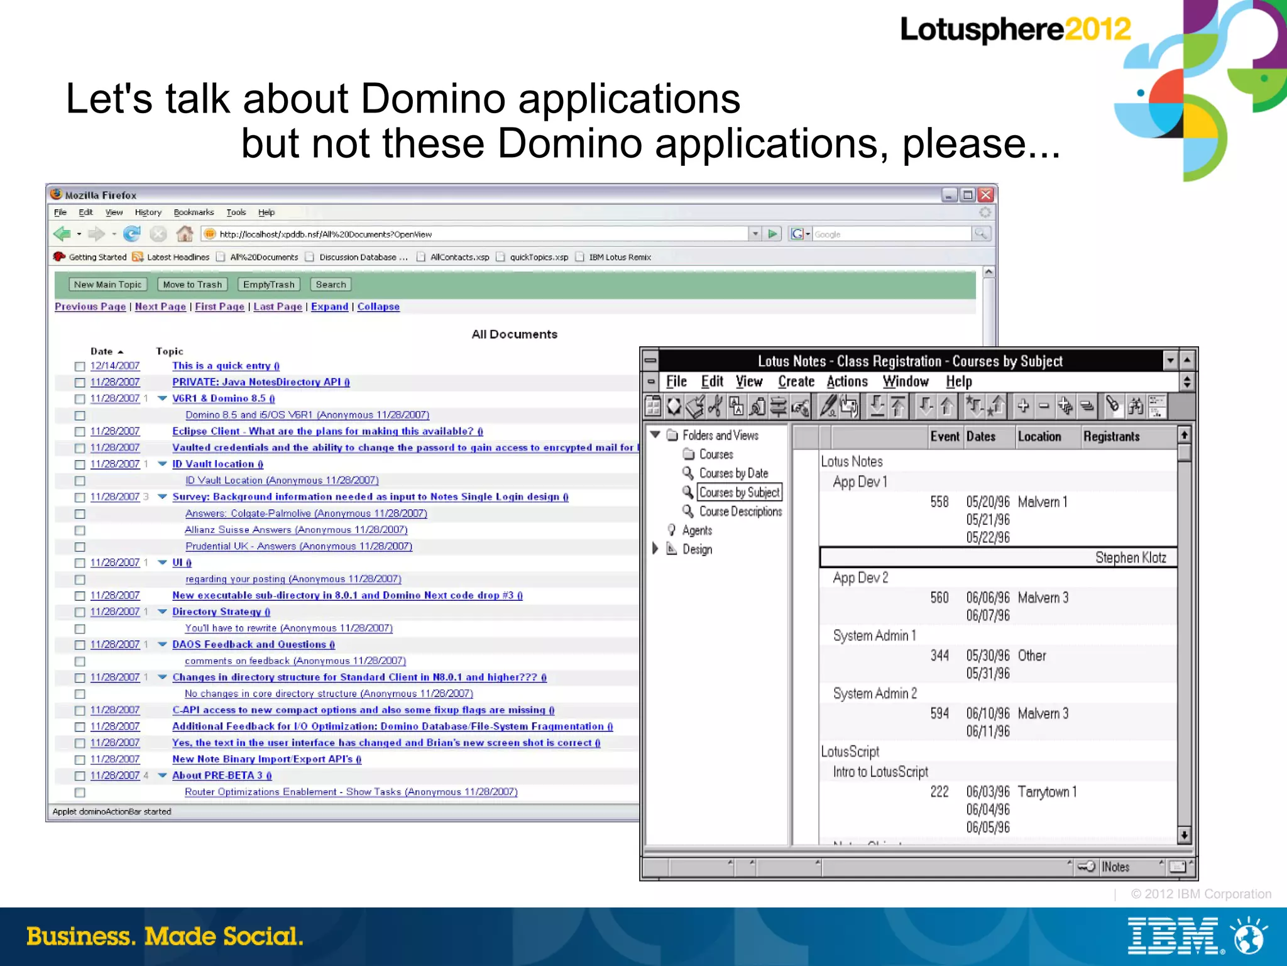Collapse the V6R1 & Domino 8.5 thread twistie
The image size is (1287, 966).
(162, 398)
